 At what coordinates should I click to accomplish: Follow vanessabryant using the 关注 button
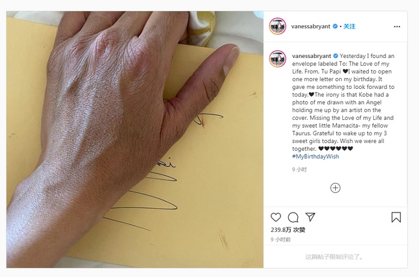coord(349,26)
